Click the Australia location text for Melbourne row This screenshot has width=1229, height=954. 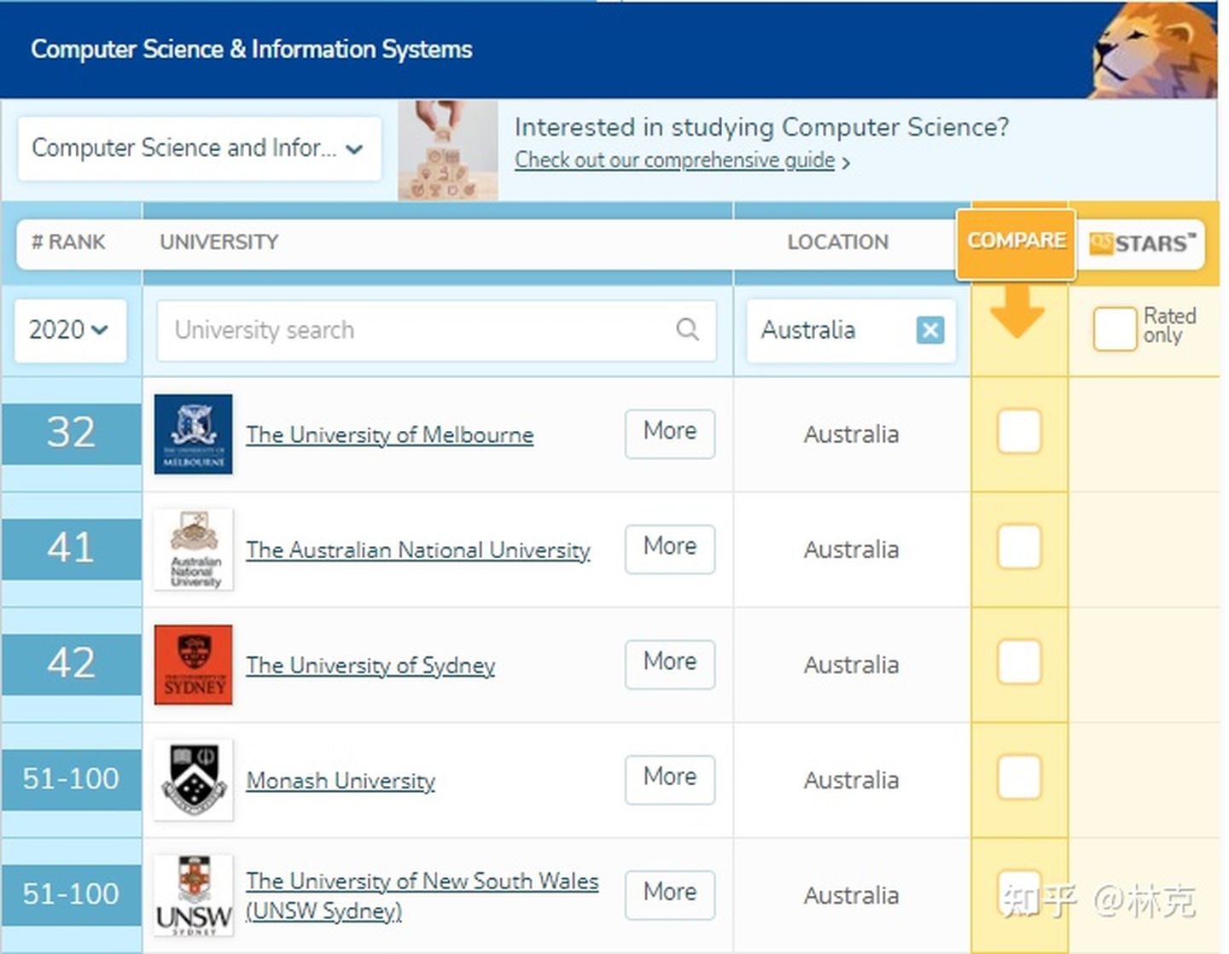(851, 434)
